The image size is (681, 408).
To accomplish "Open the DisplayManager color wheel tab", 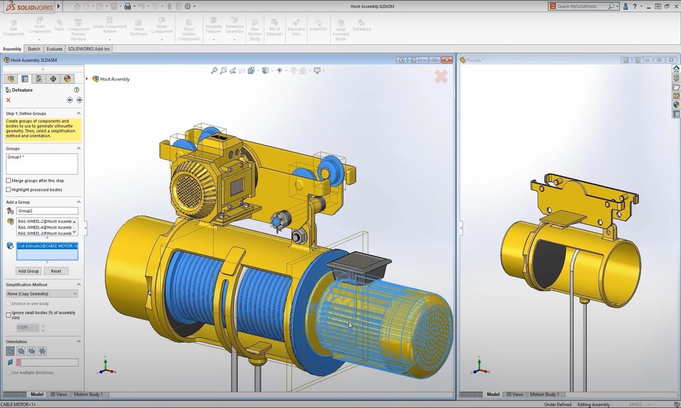I will (x=67, y=79).
